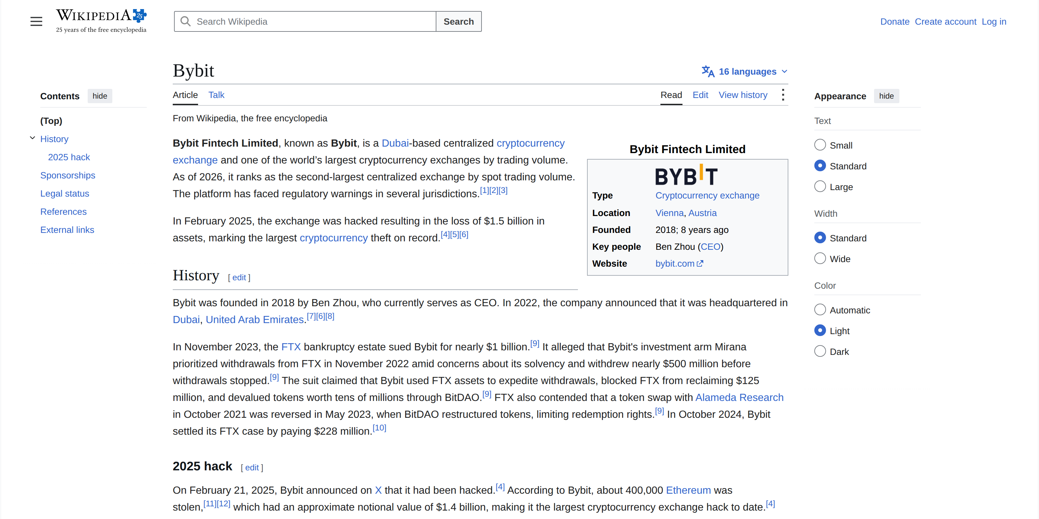Click the magnifier icon in search box

click(x=185, y=21)
